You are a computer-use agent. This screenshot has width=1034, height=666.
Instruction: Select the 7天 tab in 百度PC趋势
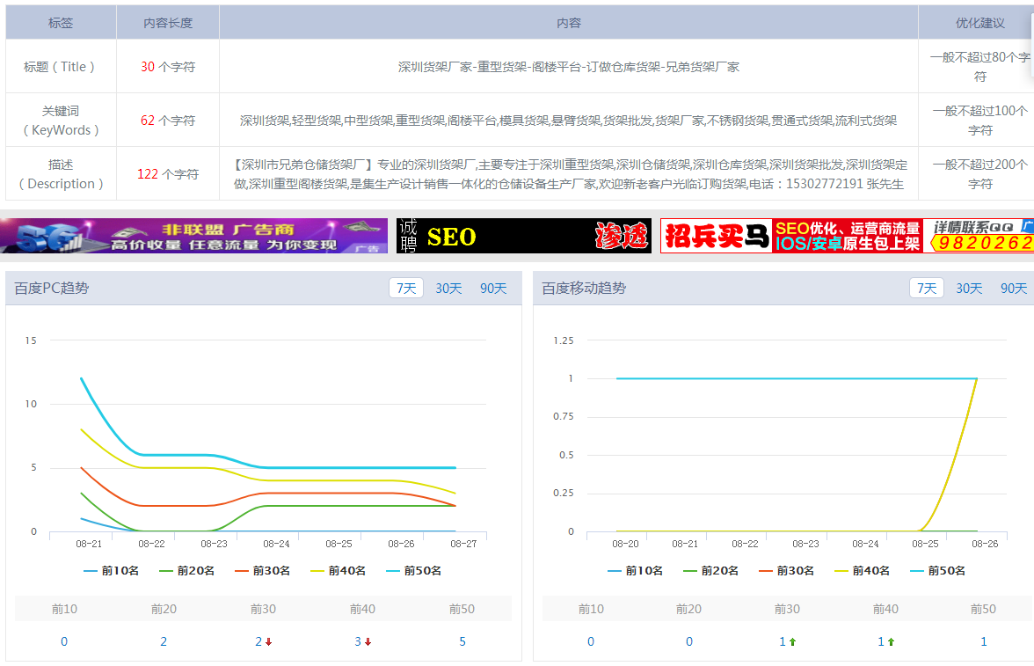click(406, 289)
